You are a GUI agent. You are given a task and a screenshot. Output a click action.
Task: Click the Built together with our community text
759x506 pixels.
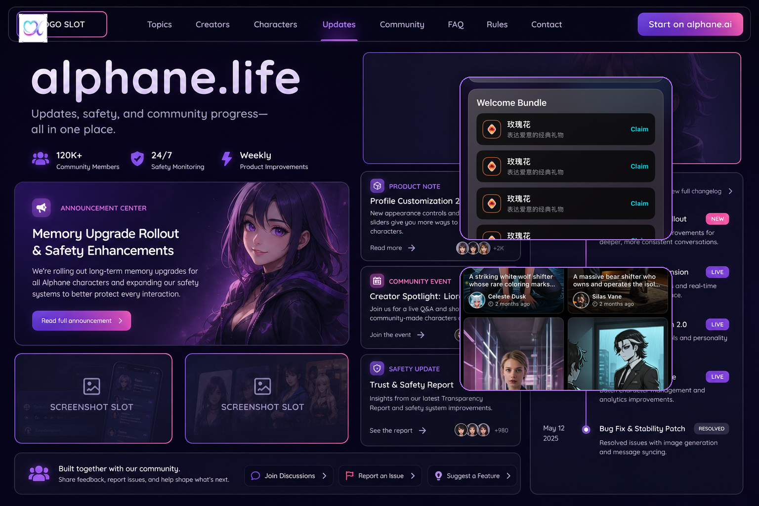(x=119, y=468)
